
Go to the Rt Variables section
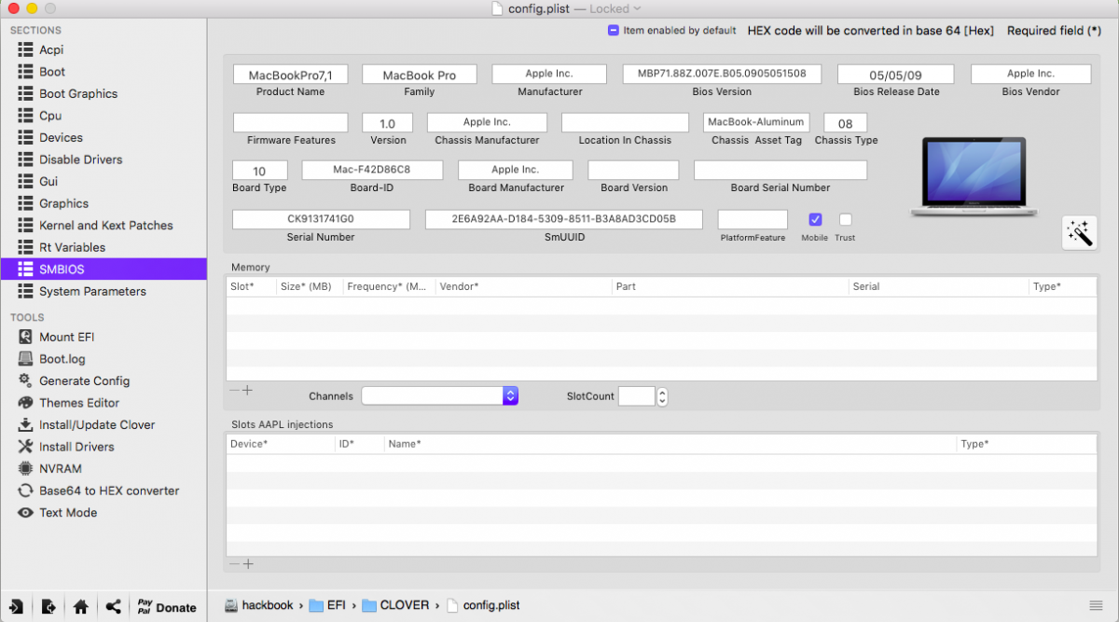[x=72, y=247]
